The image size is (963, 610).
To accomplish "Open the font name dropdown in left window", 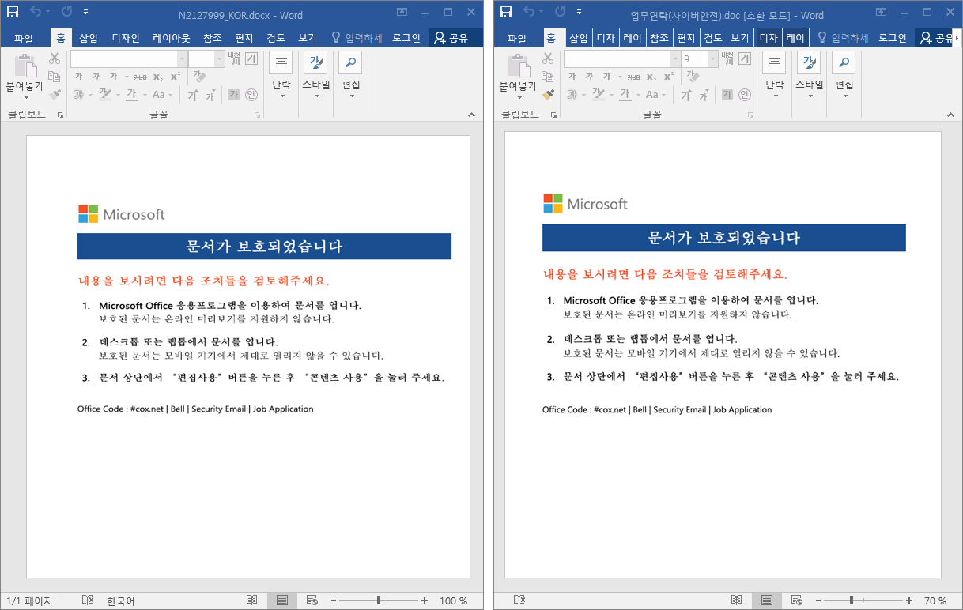I will click(x=183, y=58).
